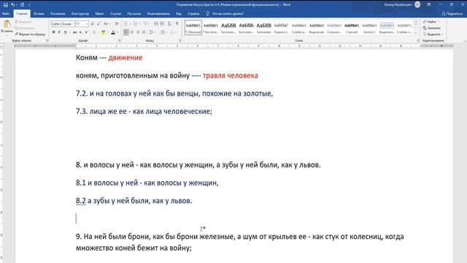Image resolution: width=467 pixels, height=263 pixels.
Task: Open the change case Aa dropdown
Action: click(x=107, y=24)
